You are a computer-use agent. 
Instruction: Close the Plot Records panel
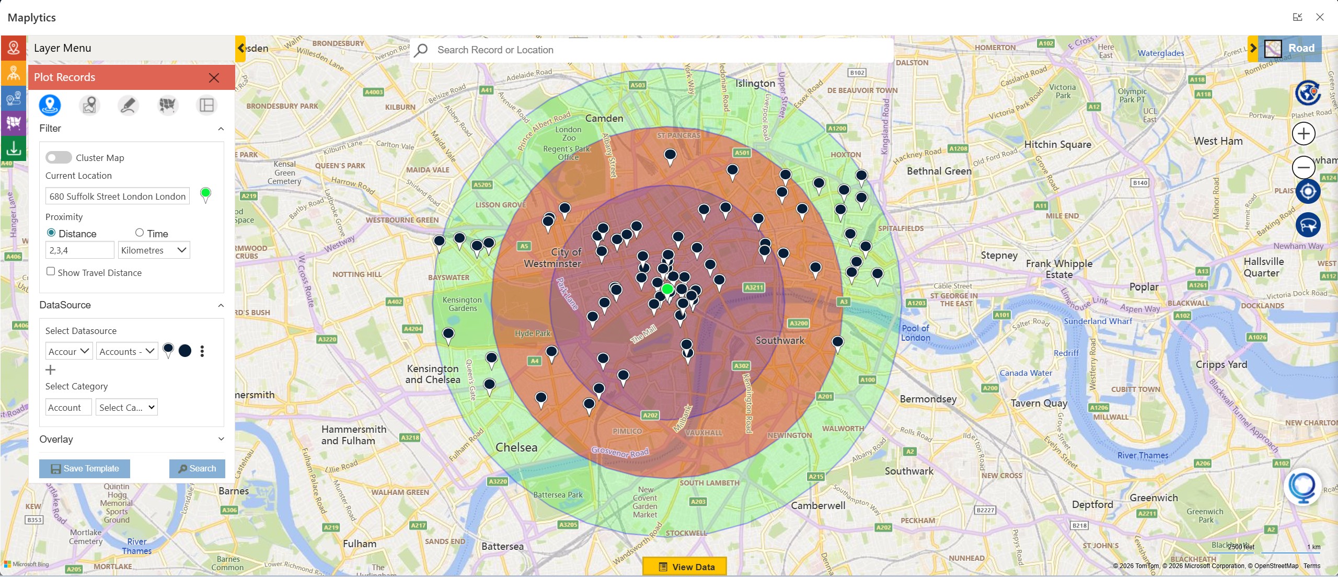(x=214, y=77)
